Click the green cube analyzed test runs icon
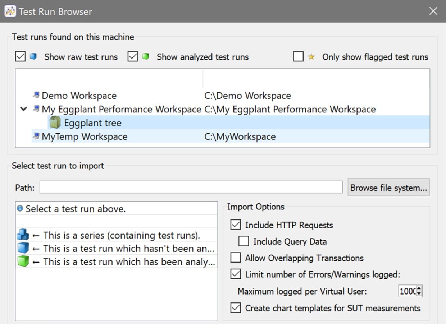 click(146, 56)
